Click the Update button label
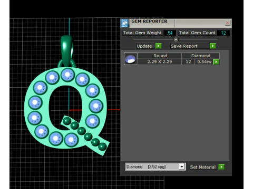Viewport: 253px width, 189px height. pyautogui.click(x=145, y=46)
